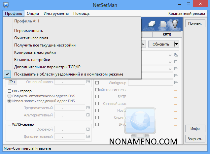The height and width of the screenshot is (154, 210).
Task: Select Копировать настройки menu entry
Action: click(x=35, y=52)
